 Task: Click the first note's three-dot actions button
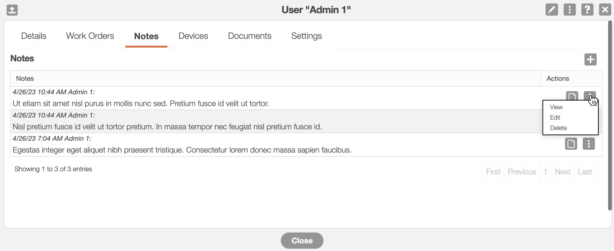589,95
